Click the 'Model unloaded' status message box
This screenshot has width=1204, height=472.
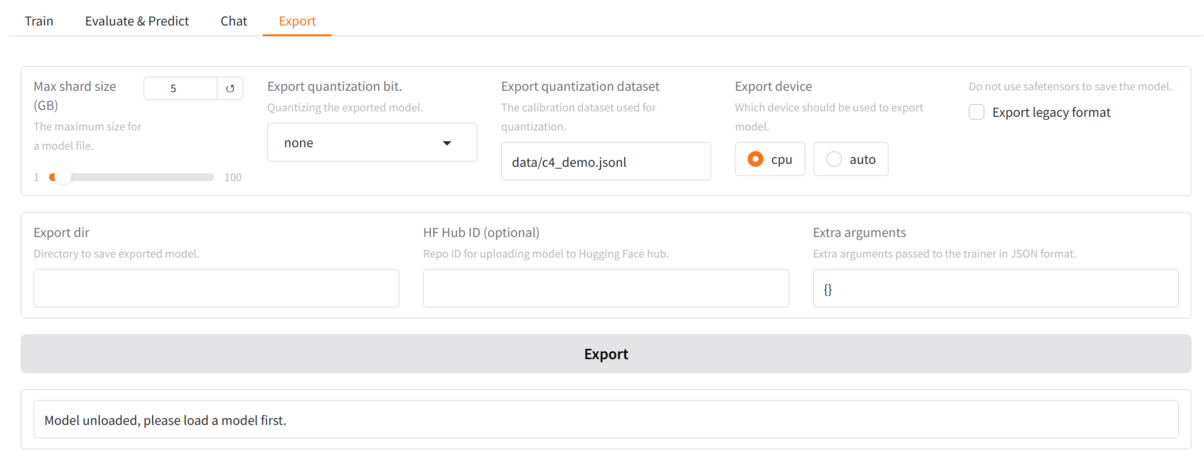coord(605,420)
